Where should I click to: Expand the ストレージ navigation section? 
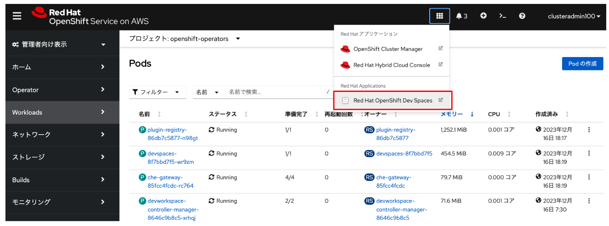[x=62, y=157]
